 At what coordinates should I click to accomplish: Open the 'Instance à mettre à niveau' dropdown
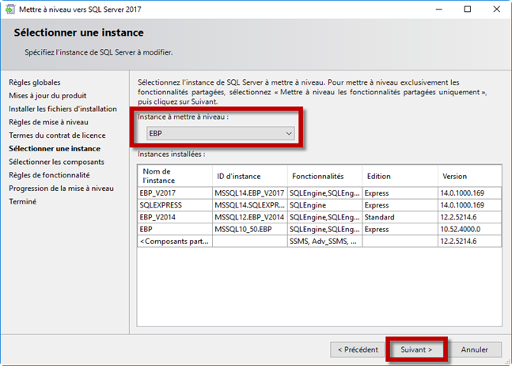click(x=221, y=133)
